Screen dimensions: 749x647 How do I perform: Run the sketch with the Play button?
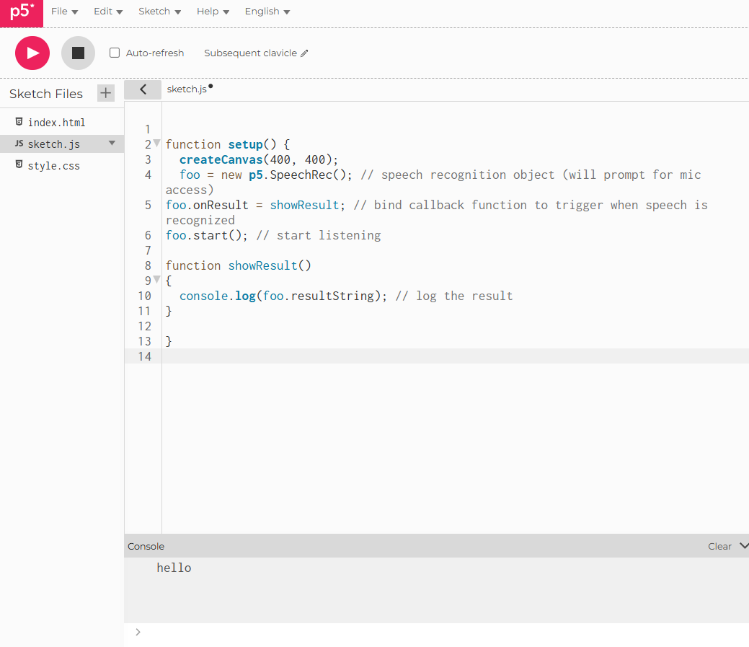tap(32, 53)
